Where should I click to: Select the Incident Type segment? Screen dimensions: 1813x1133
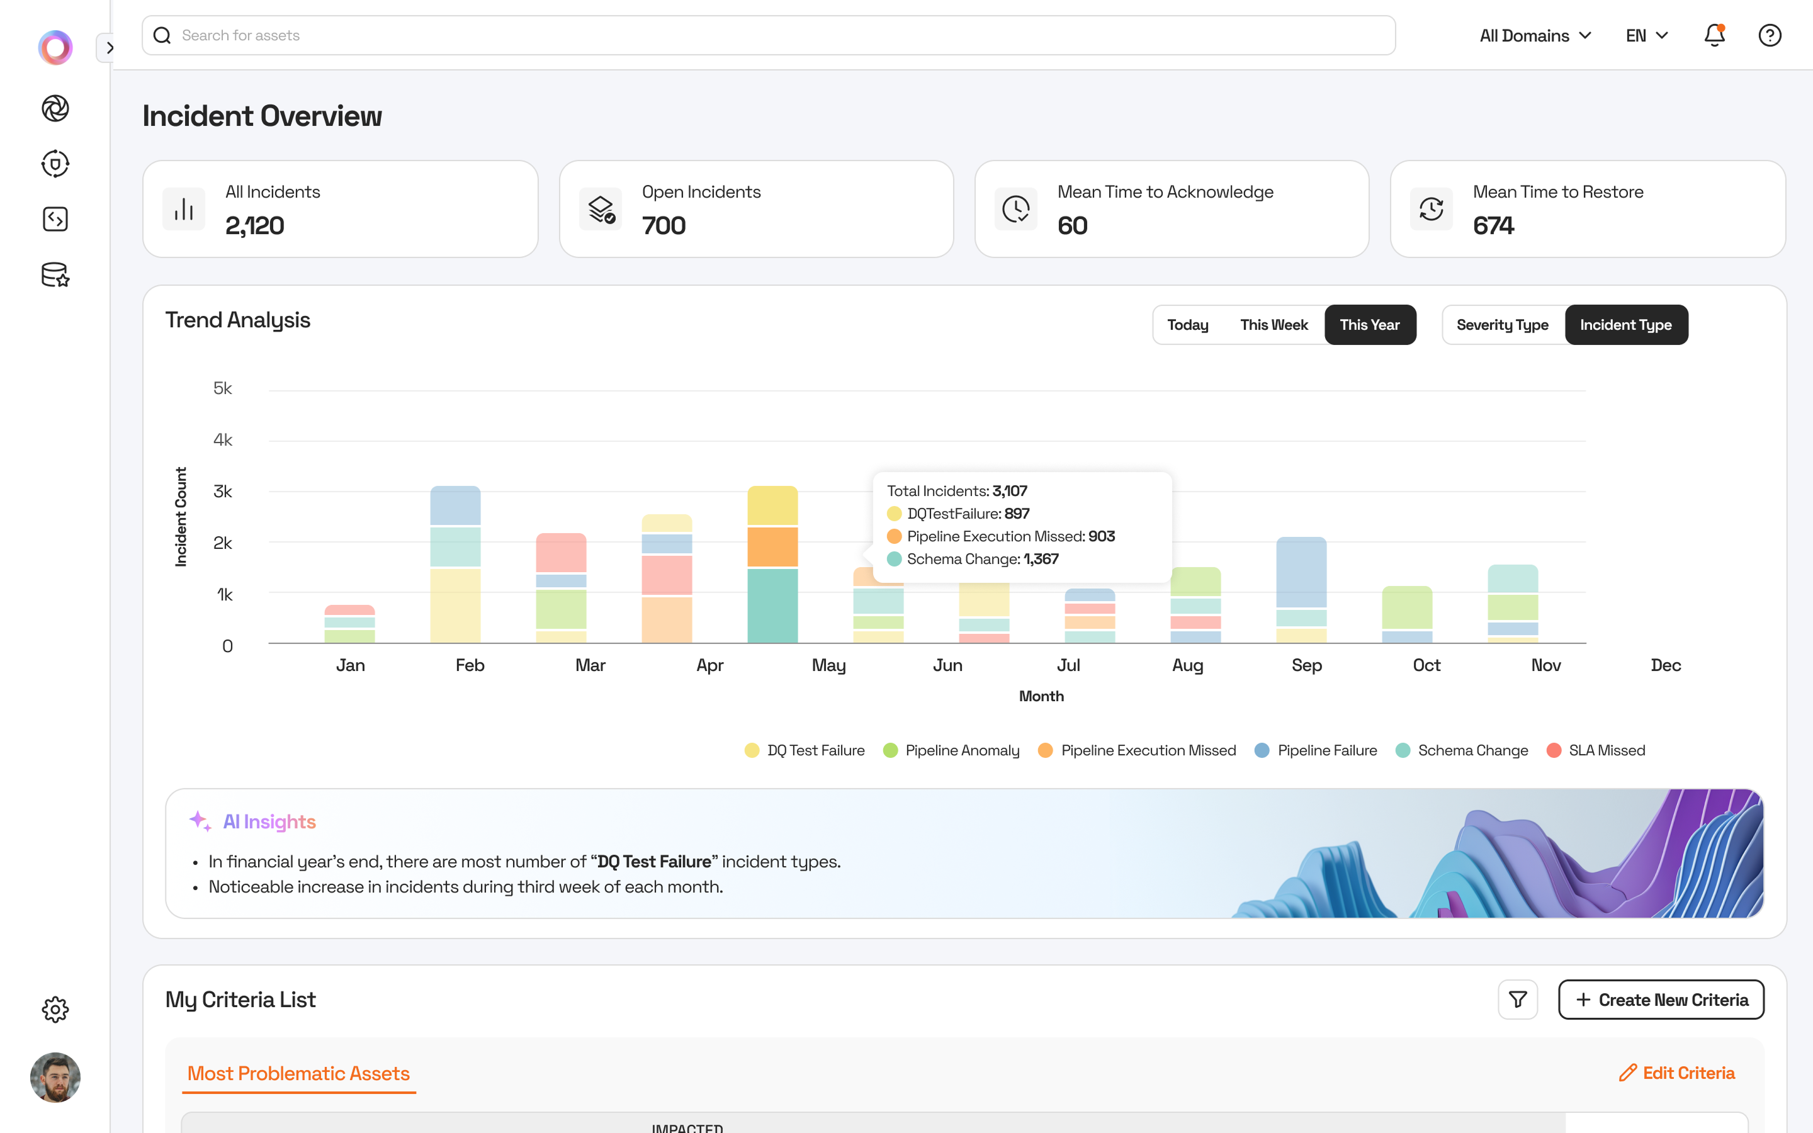(1625, 324)
